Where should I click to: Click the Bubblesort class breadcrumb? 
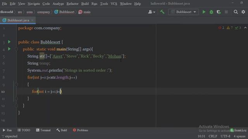[x=64, y=12]
